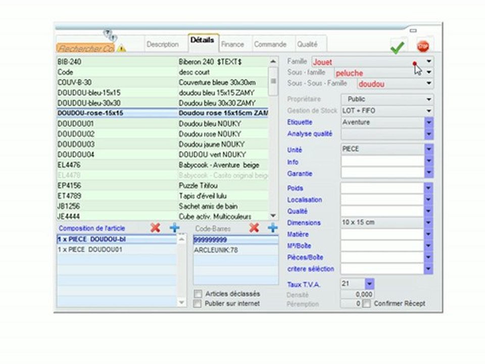Expand the Dimensions dropdown arrow
Image resolution: width=485 pixels, height=364 pixels.
pos(429,222)
